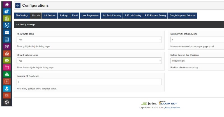The image size is (224, 117).
Task: Click the pink folder sidebar icon
Action: coord(7,67)
